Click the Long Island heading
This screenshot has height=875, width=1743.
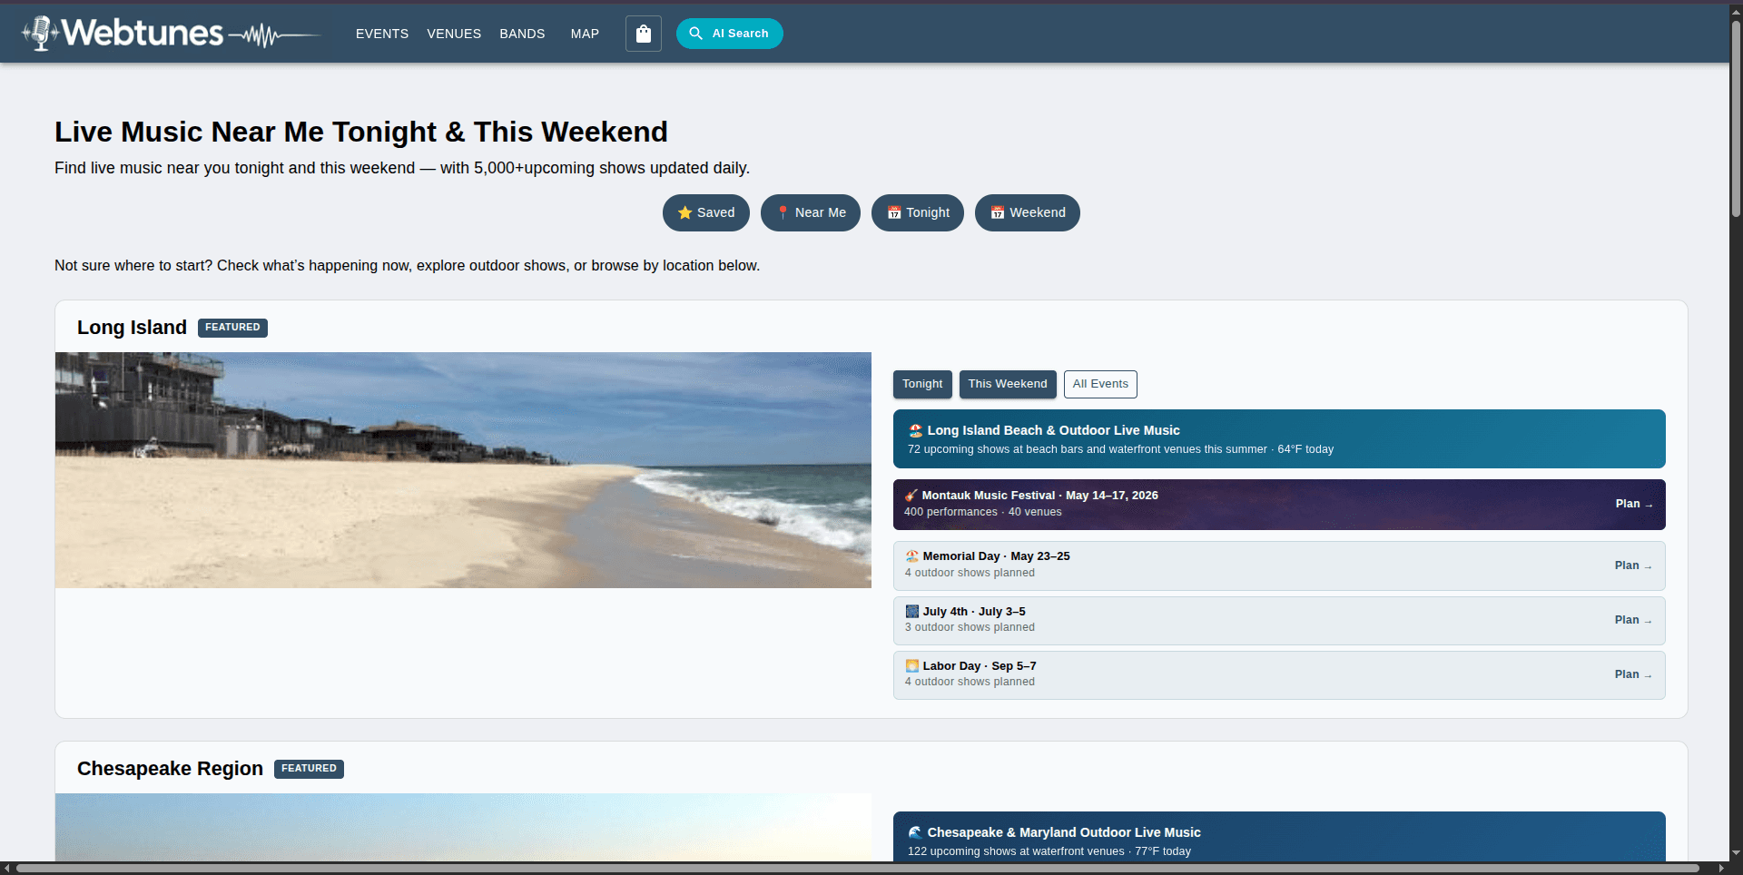tap(132, 328)
